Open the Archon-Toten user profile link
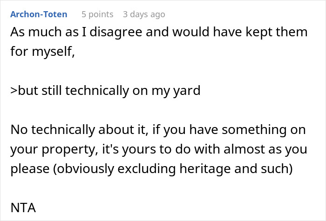 (39, 14)
